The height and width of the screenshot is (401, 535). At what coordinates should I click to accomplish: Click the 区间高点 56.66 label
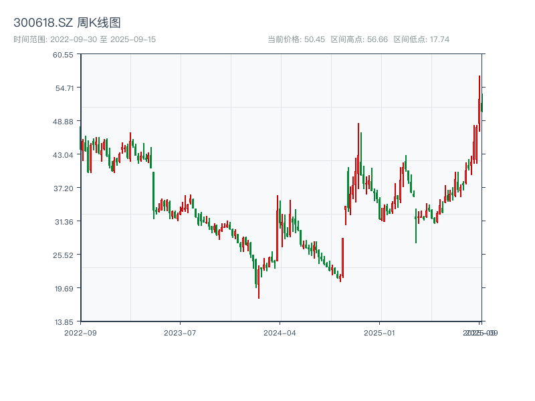pyautogui.click(x=359, y=39)
